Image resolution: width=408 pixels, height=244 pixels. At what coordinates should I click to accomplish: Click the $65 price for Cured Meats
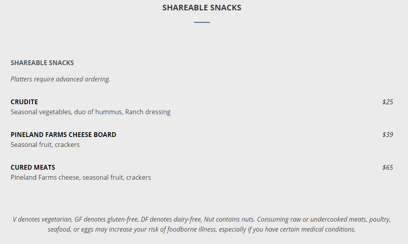[x=387, y=167]
